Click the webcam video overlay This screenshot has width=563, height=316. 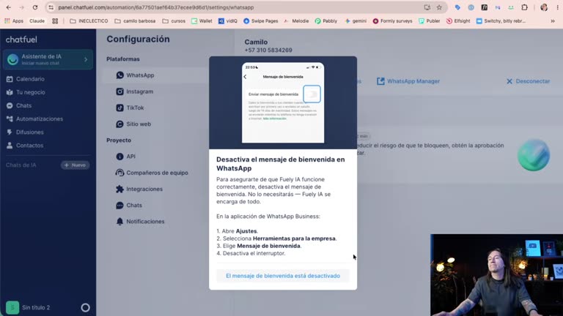[496, 275]
